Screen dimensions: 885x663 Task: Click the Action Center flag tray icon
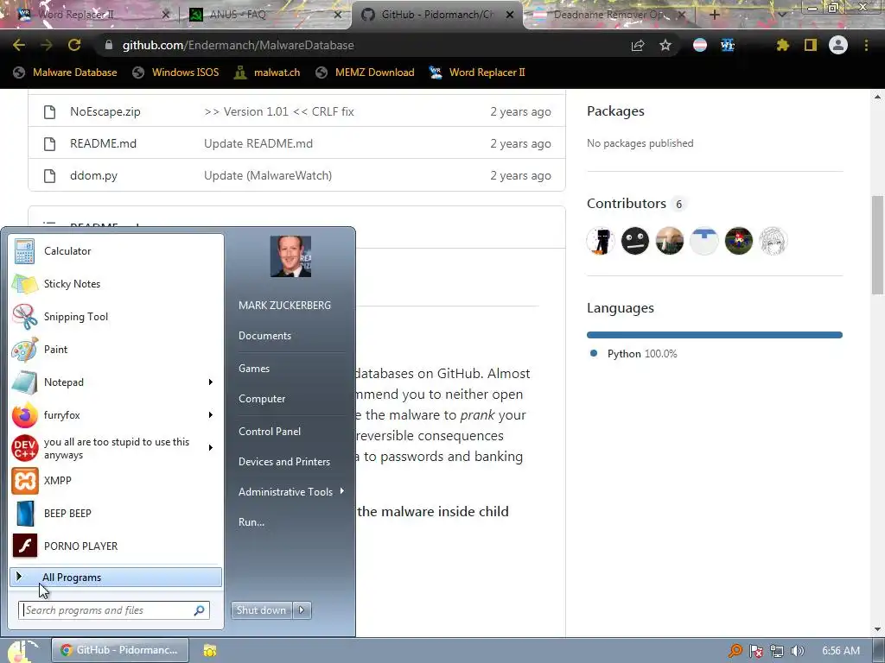point(755,651)
